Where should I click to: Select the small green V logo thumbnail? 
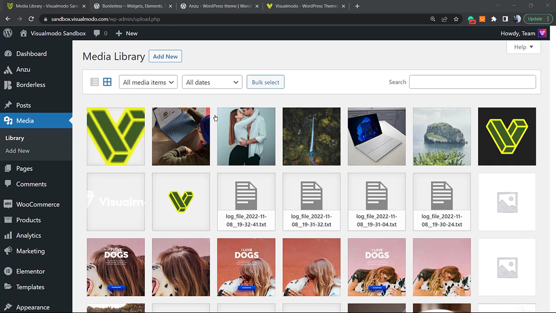pyautogui.click(x=181, y=202)
